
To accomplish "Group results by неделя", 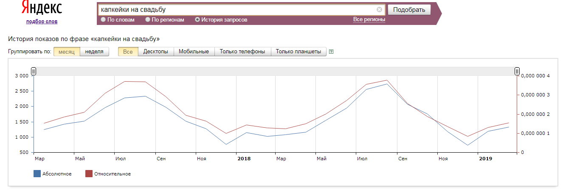I will (x=94, y=52).
